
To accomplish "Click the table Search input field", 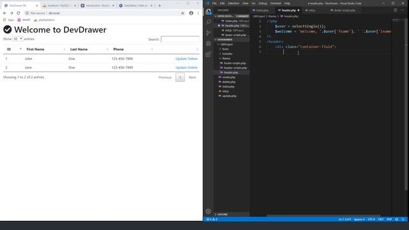I will pyautogui.click(x=180, y=40).
